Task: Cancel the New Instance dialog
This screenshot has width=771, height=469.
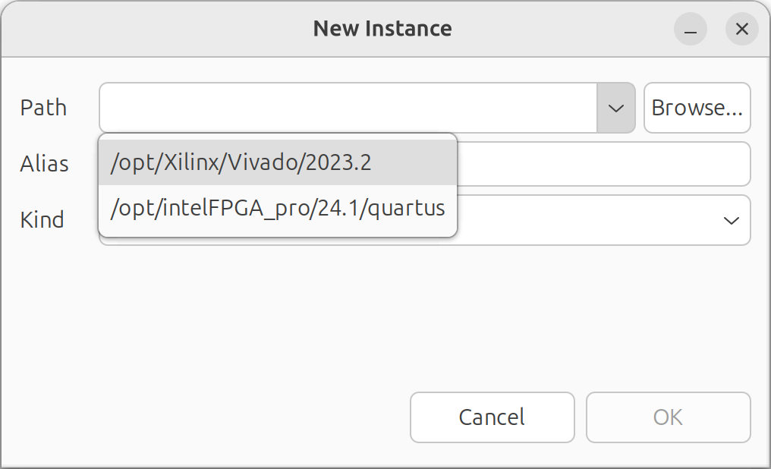Action: [x=492, y=417]
